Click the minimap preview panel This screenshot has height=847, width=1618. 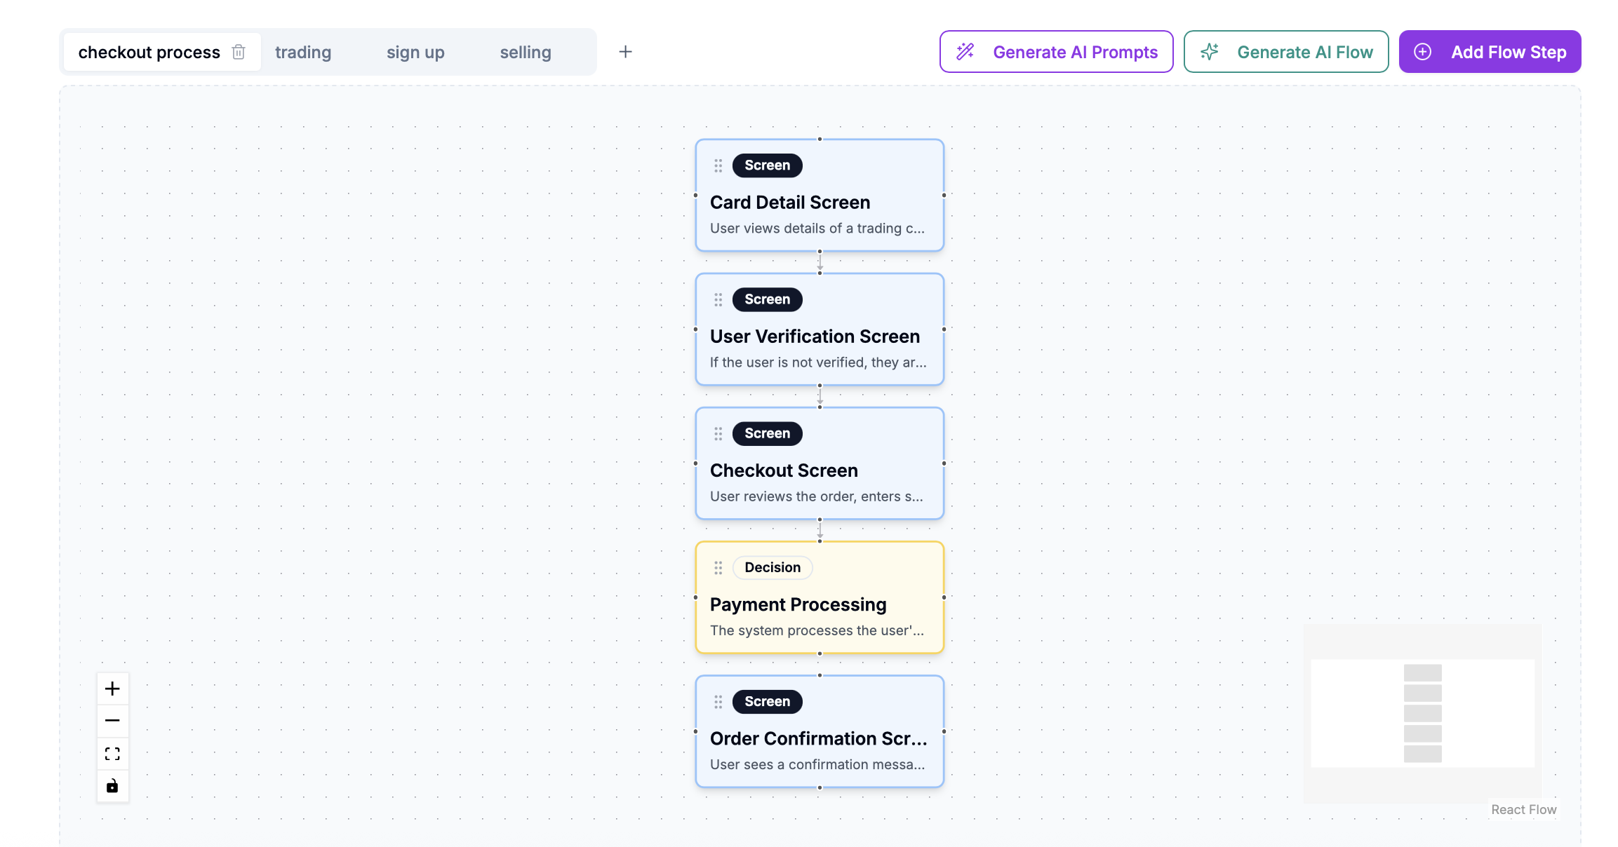(1422, 713)
